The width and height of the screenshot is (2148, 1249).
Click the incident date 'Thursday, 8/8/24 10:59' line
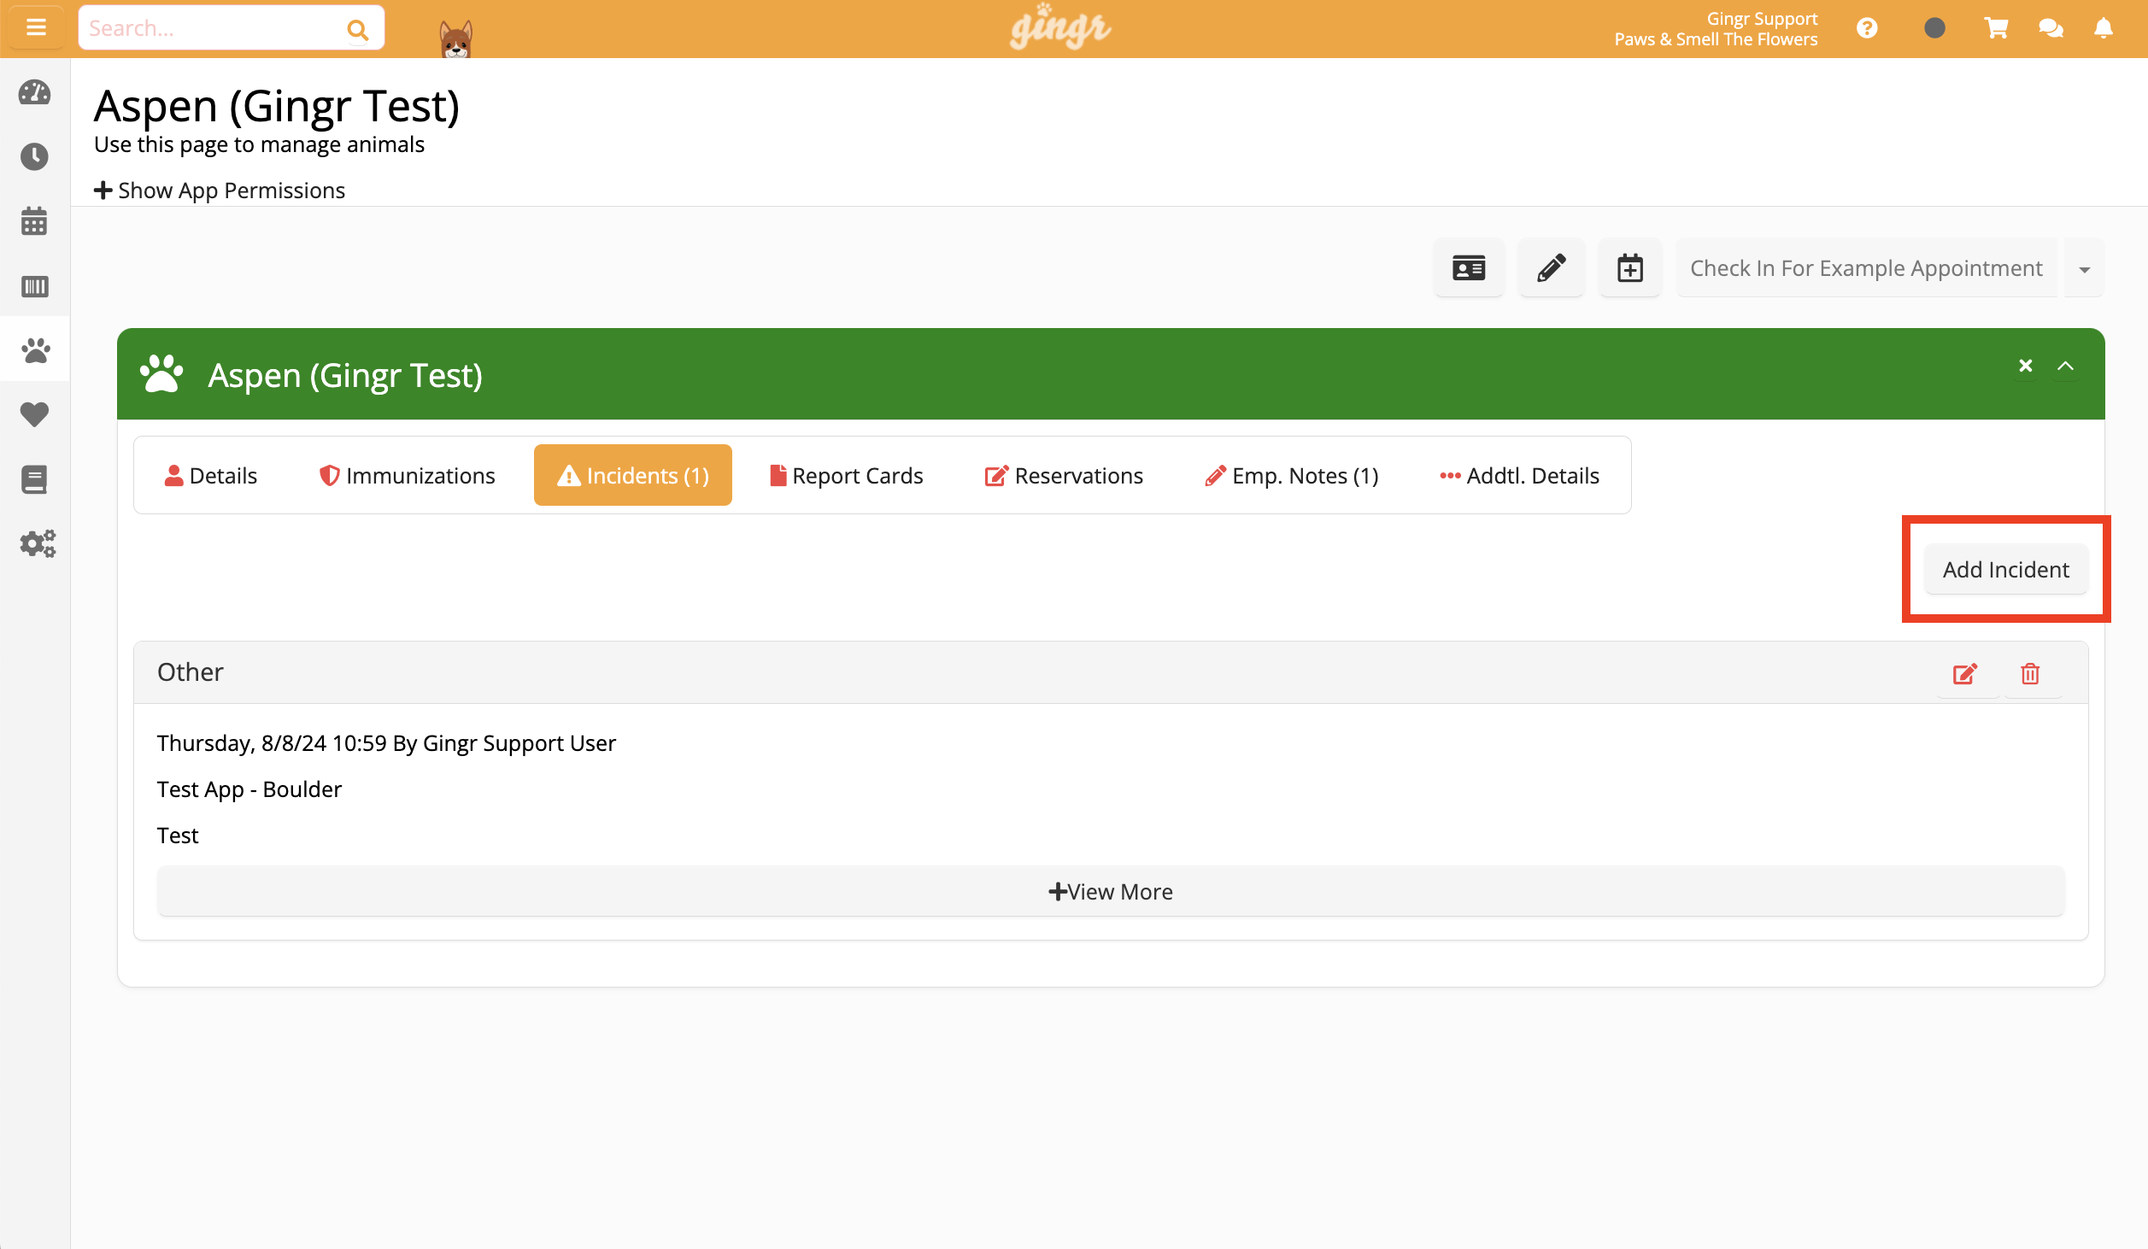[x=386, y=742]
